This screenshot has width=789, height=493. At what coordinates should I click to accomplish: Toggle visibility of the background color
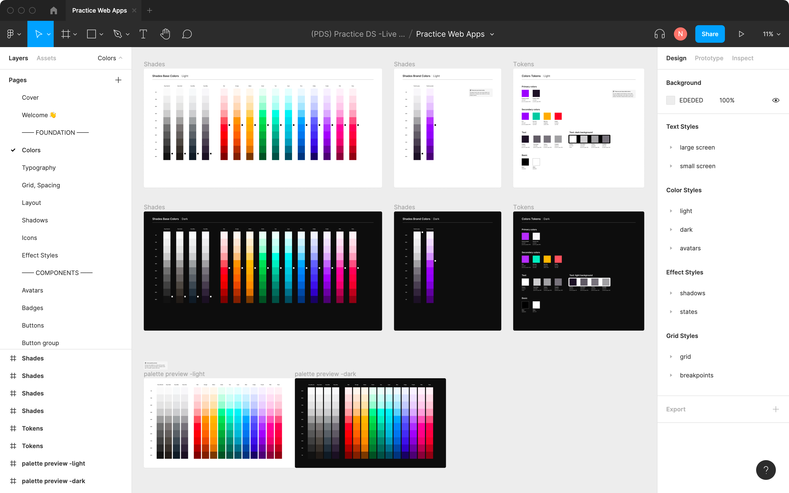coord(776,100)
